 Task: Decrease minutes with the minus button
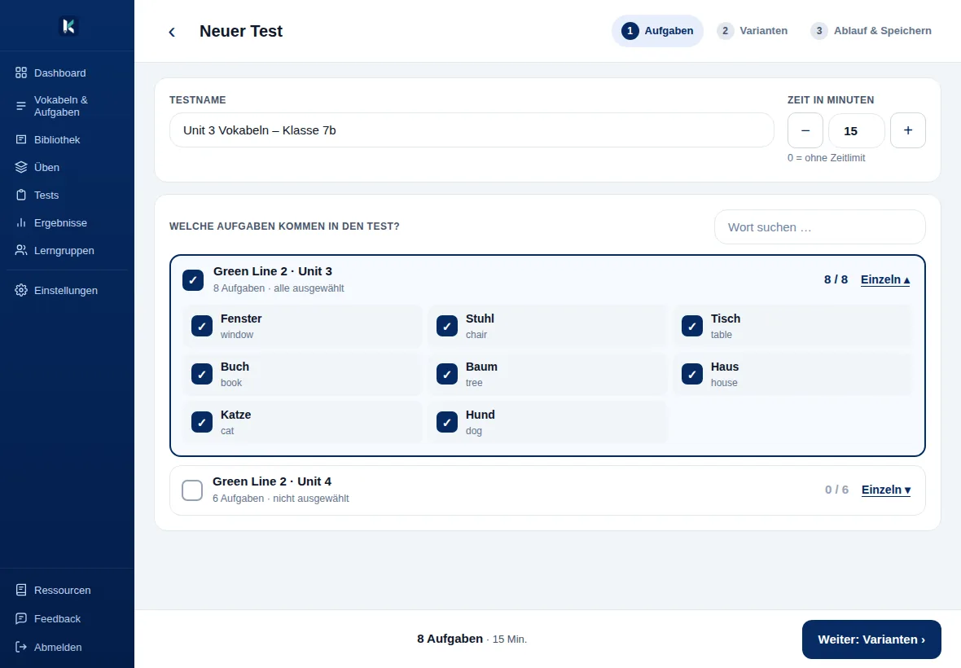point(805,130)
